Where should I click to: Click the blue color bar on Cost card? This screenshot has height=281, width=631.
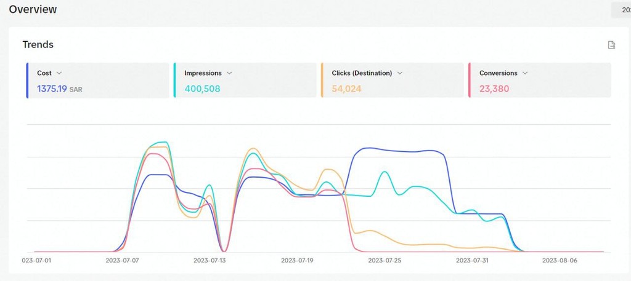[27, 80]
